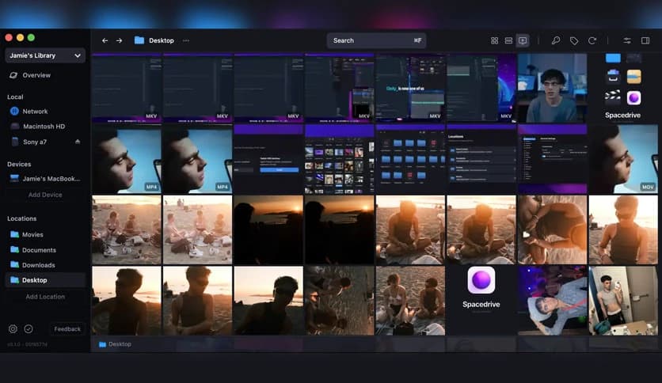Eject the Sony a7 drive
This screenshot has height=383, width=662.
78,142
